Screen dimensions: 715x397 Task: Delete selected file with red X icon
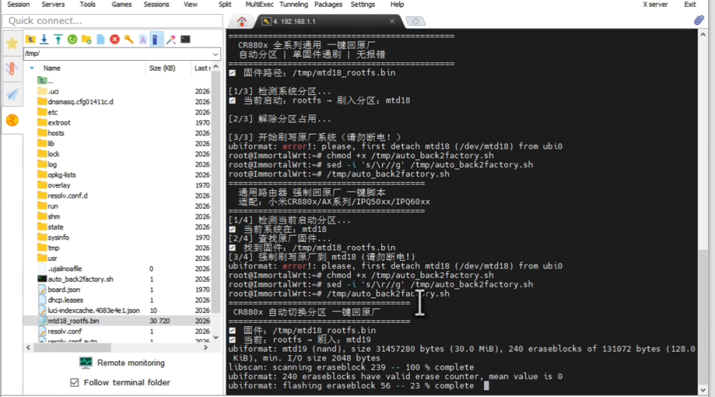[115, 40]
